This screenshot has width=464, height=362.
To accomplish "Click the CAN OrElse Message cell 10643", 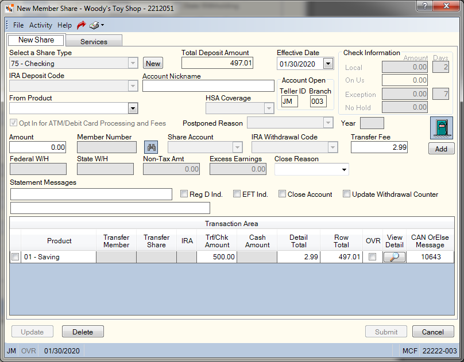I will click(430, 257).
